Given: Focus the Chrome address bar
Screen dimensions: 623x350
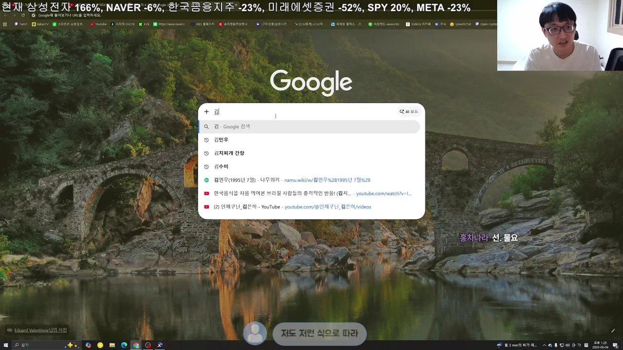Looking at the screenshot, I should pos(263,15).
